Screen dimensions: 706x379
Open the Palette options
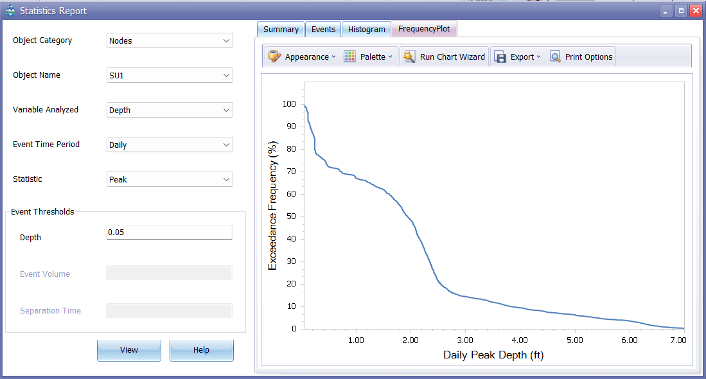tap(369, 57)
